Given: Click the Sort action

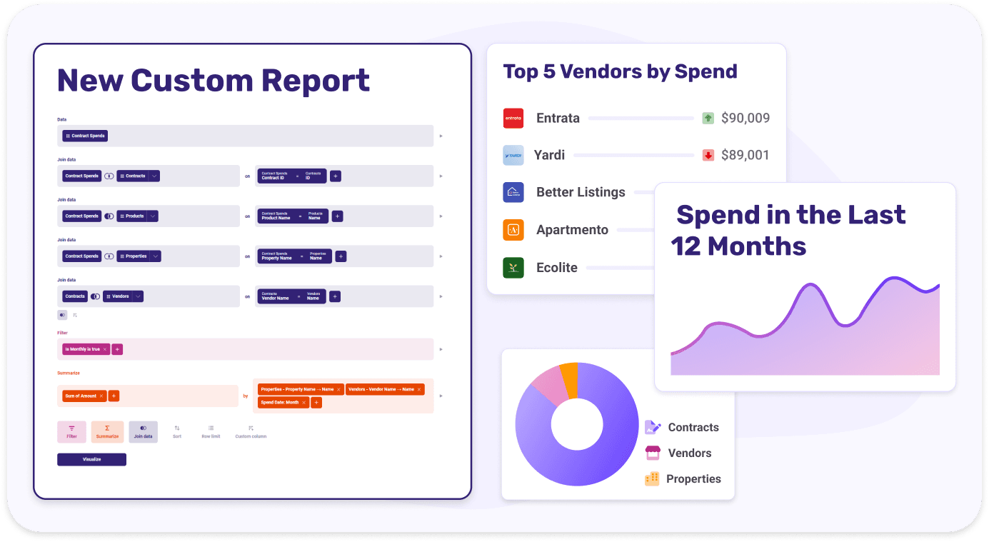Looking at the screenshot, I should tap(177, 431).
